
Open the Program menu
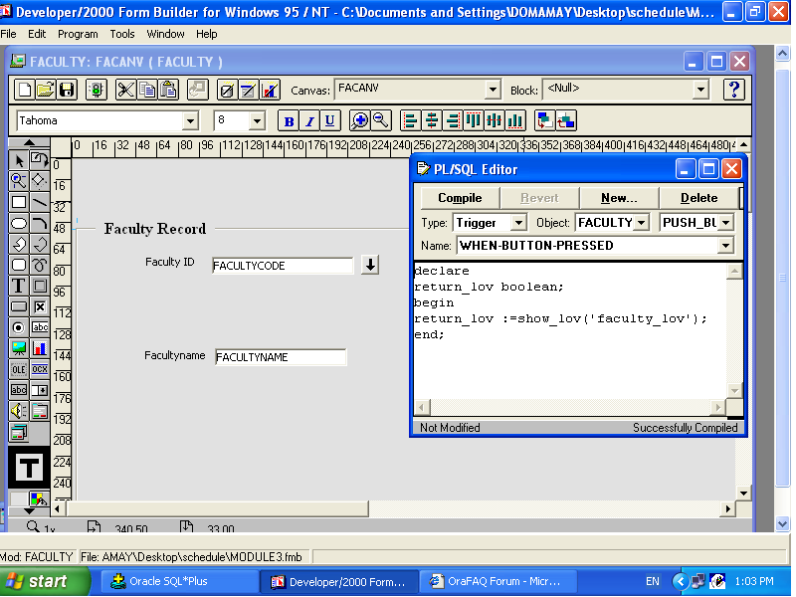coord(78,34)
